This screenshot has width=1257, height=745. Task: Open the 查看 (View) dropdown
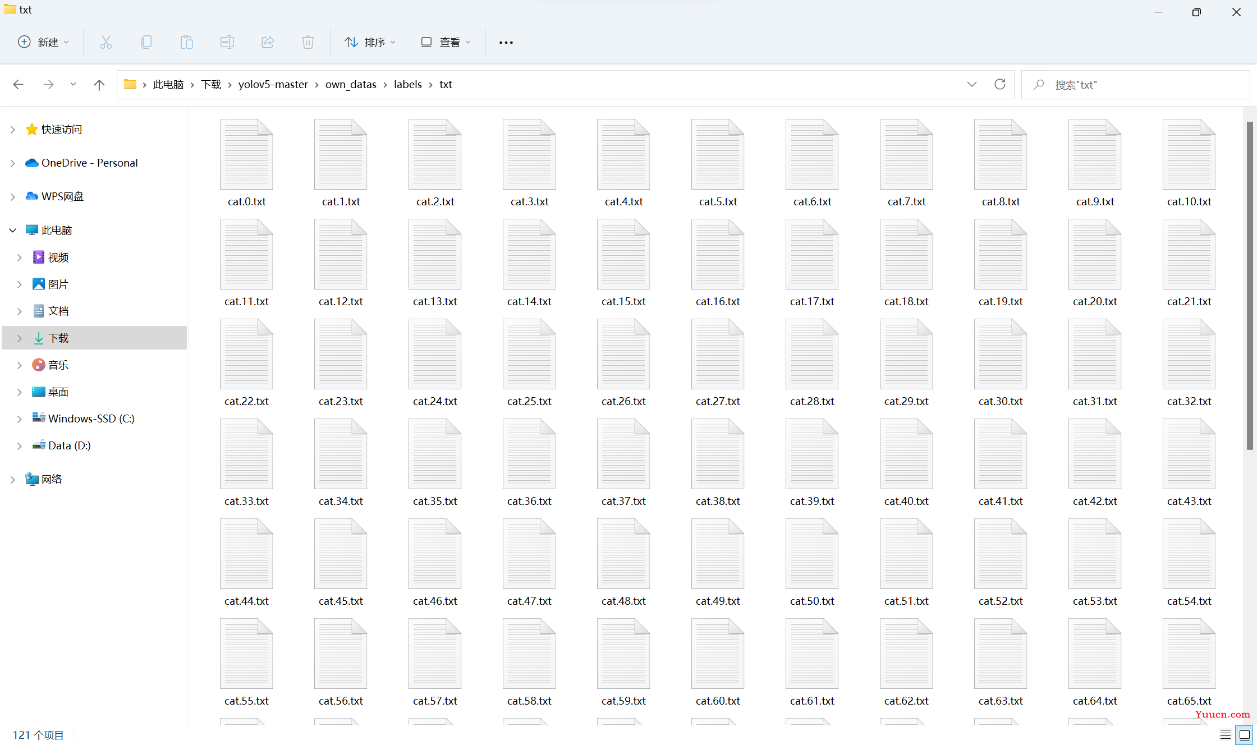446,42
